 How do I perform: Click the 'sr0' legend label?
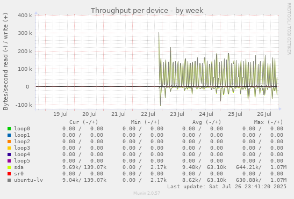pyautogui.click(x=19, y=174)
